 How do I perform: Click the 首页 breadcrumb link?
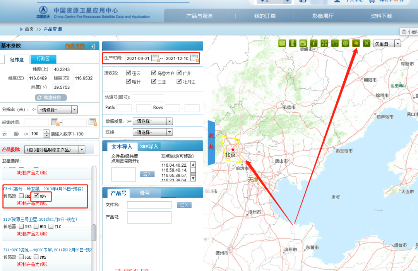[29, 29]
